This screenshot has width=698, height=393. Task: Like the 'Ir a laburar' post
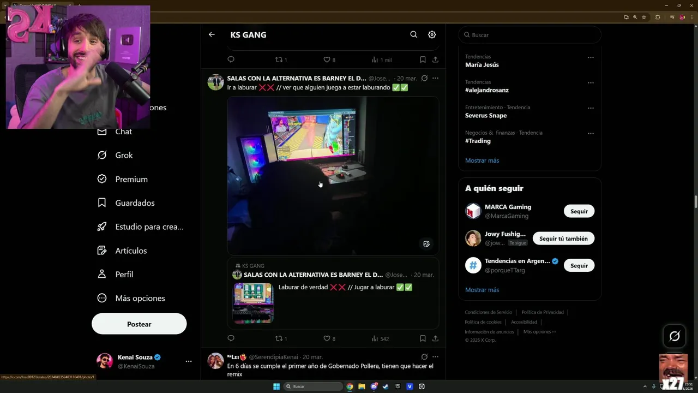click(329, 338)
